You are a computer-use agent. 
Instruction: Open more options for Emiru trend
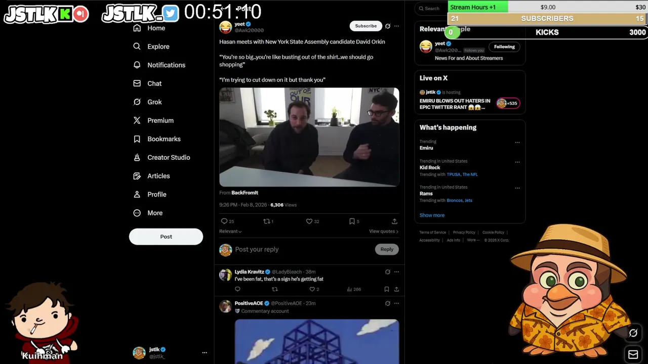[517, 143]
